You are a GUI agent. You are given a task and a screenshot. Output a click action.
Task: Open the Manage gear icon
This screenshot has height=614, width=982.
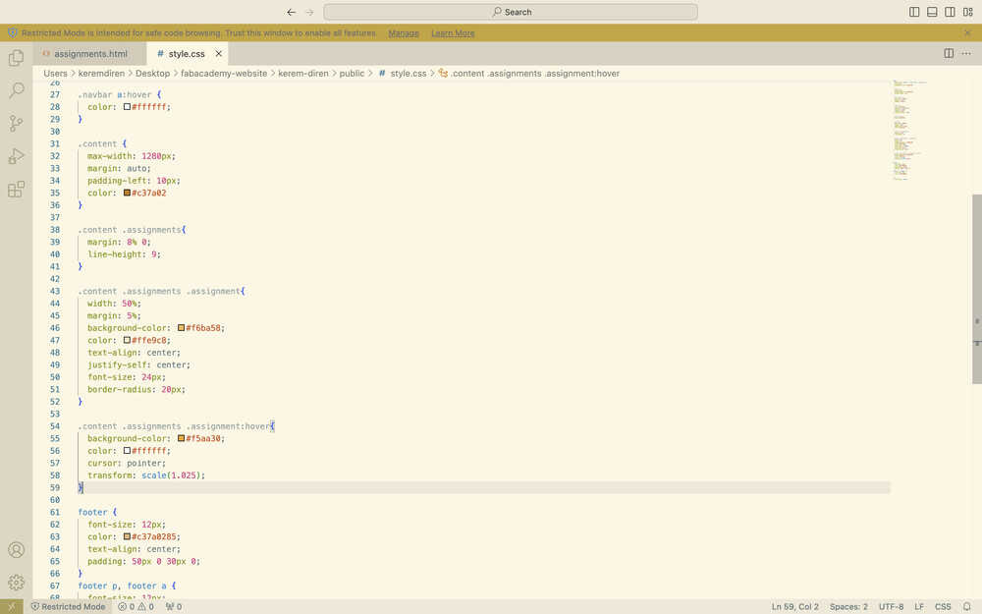pyautogui.click(x=17, y=582)
